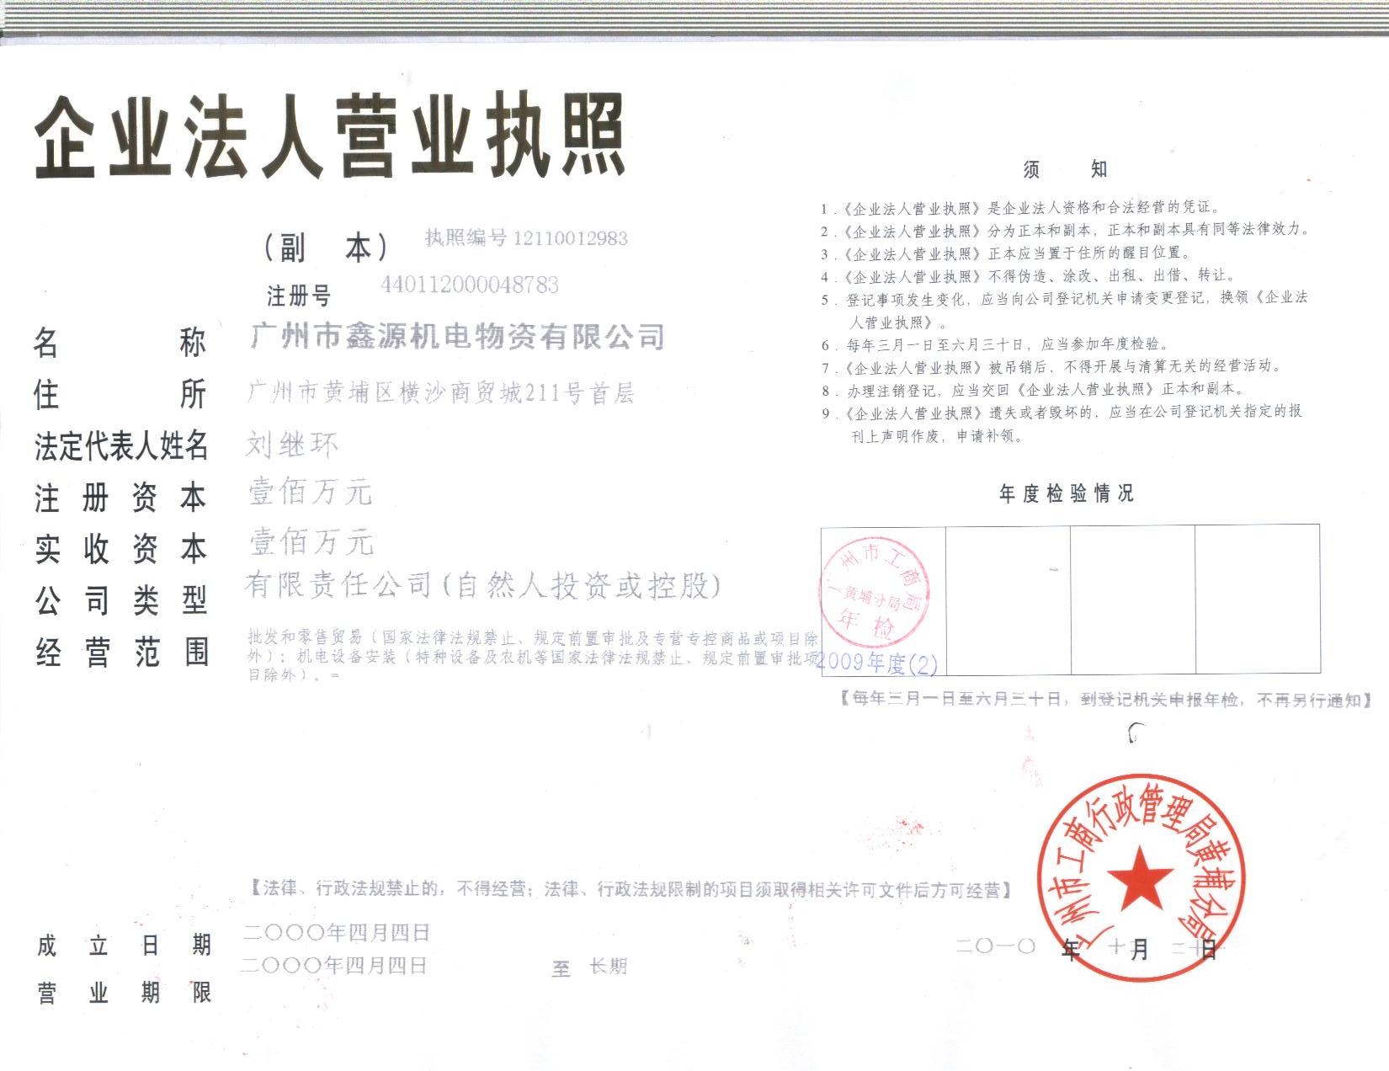
Task: Click the blue 2009年度(2) stamp text
Action: [877, 663]
